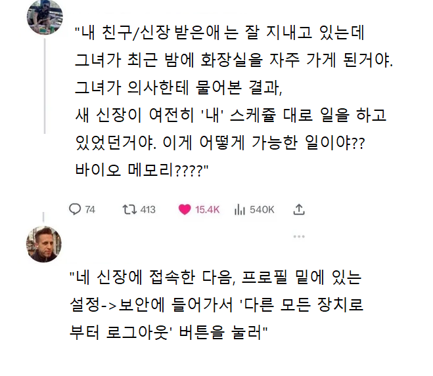Click the line starting with "새 신장이 여전히"
The image size is (433, 376).
click(230, 115)
